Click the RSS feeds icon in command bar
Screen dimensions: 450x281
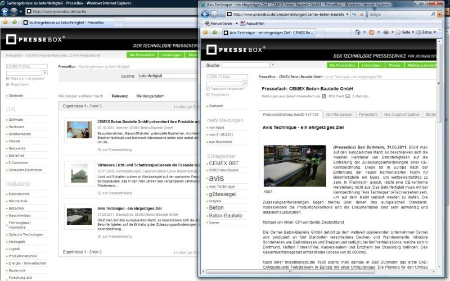371,33
